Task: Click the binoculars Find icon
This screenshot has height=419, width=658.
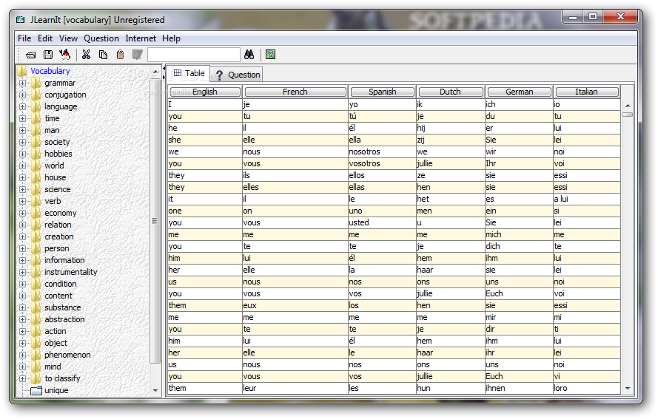Action: click(249, 55)
